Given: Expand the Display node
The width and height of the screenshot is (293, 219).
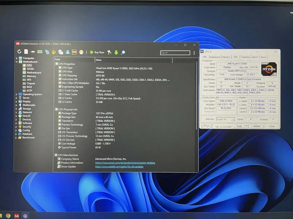Looking at the screenshot, I should point(16,102).
